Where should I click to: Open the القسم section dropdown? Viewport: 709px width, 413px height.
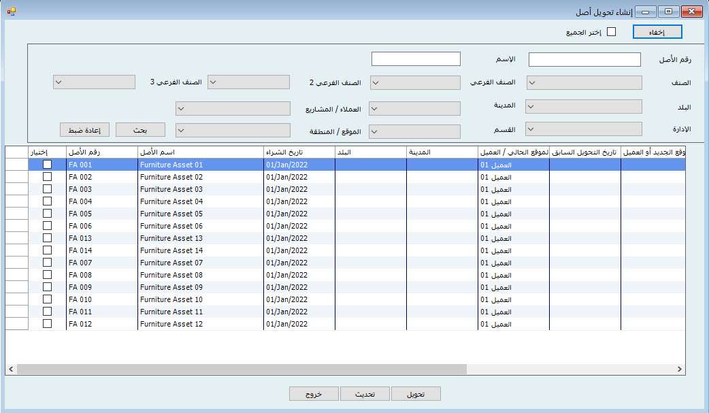click(x=414, y=131)
